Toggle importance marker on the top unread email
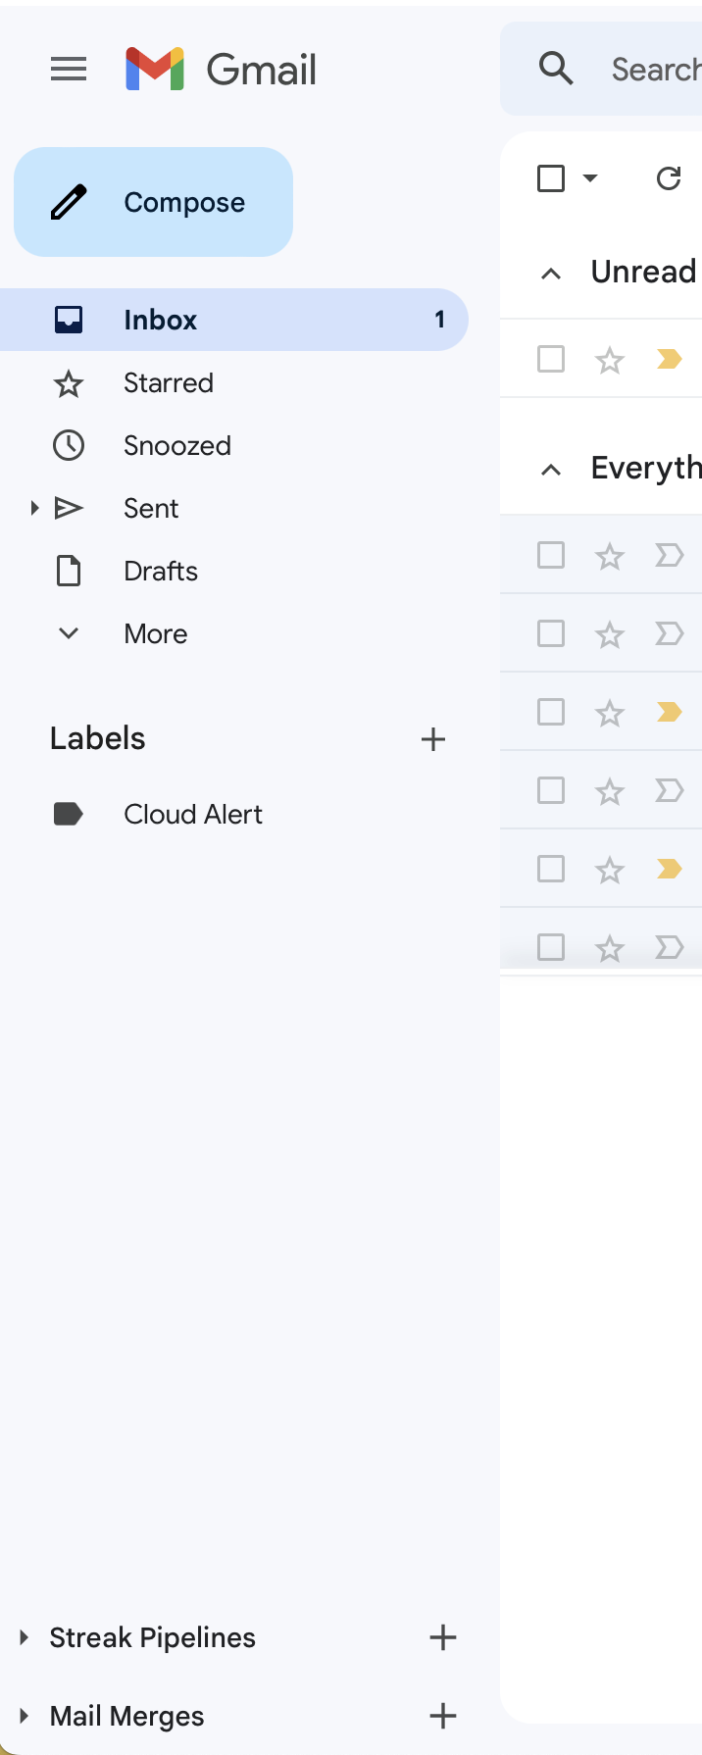Image resolution: width=702 pixels, height=1755 pixels. 669,359
